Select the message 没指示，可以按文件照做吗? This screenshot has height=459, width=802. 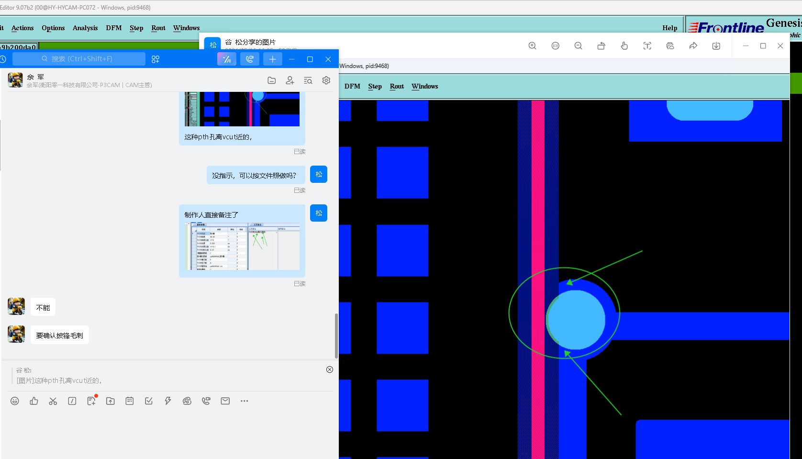[x=256, y=175]
